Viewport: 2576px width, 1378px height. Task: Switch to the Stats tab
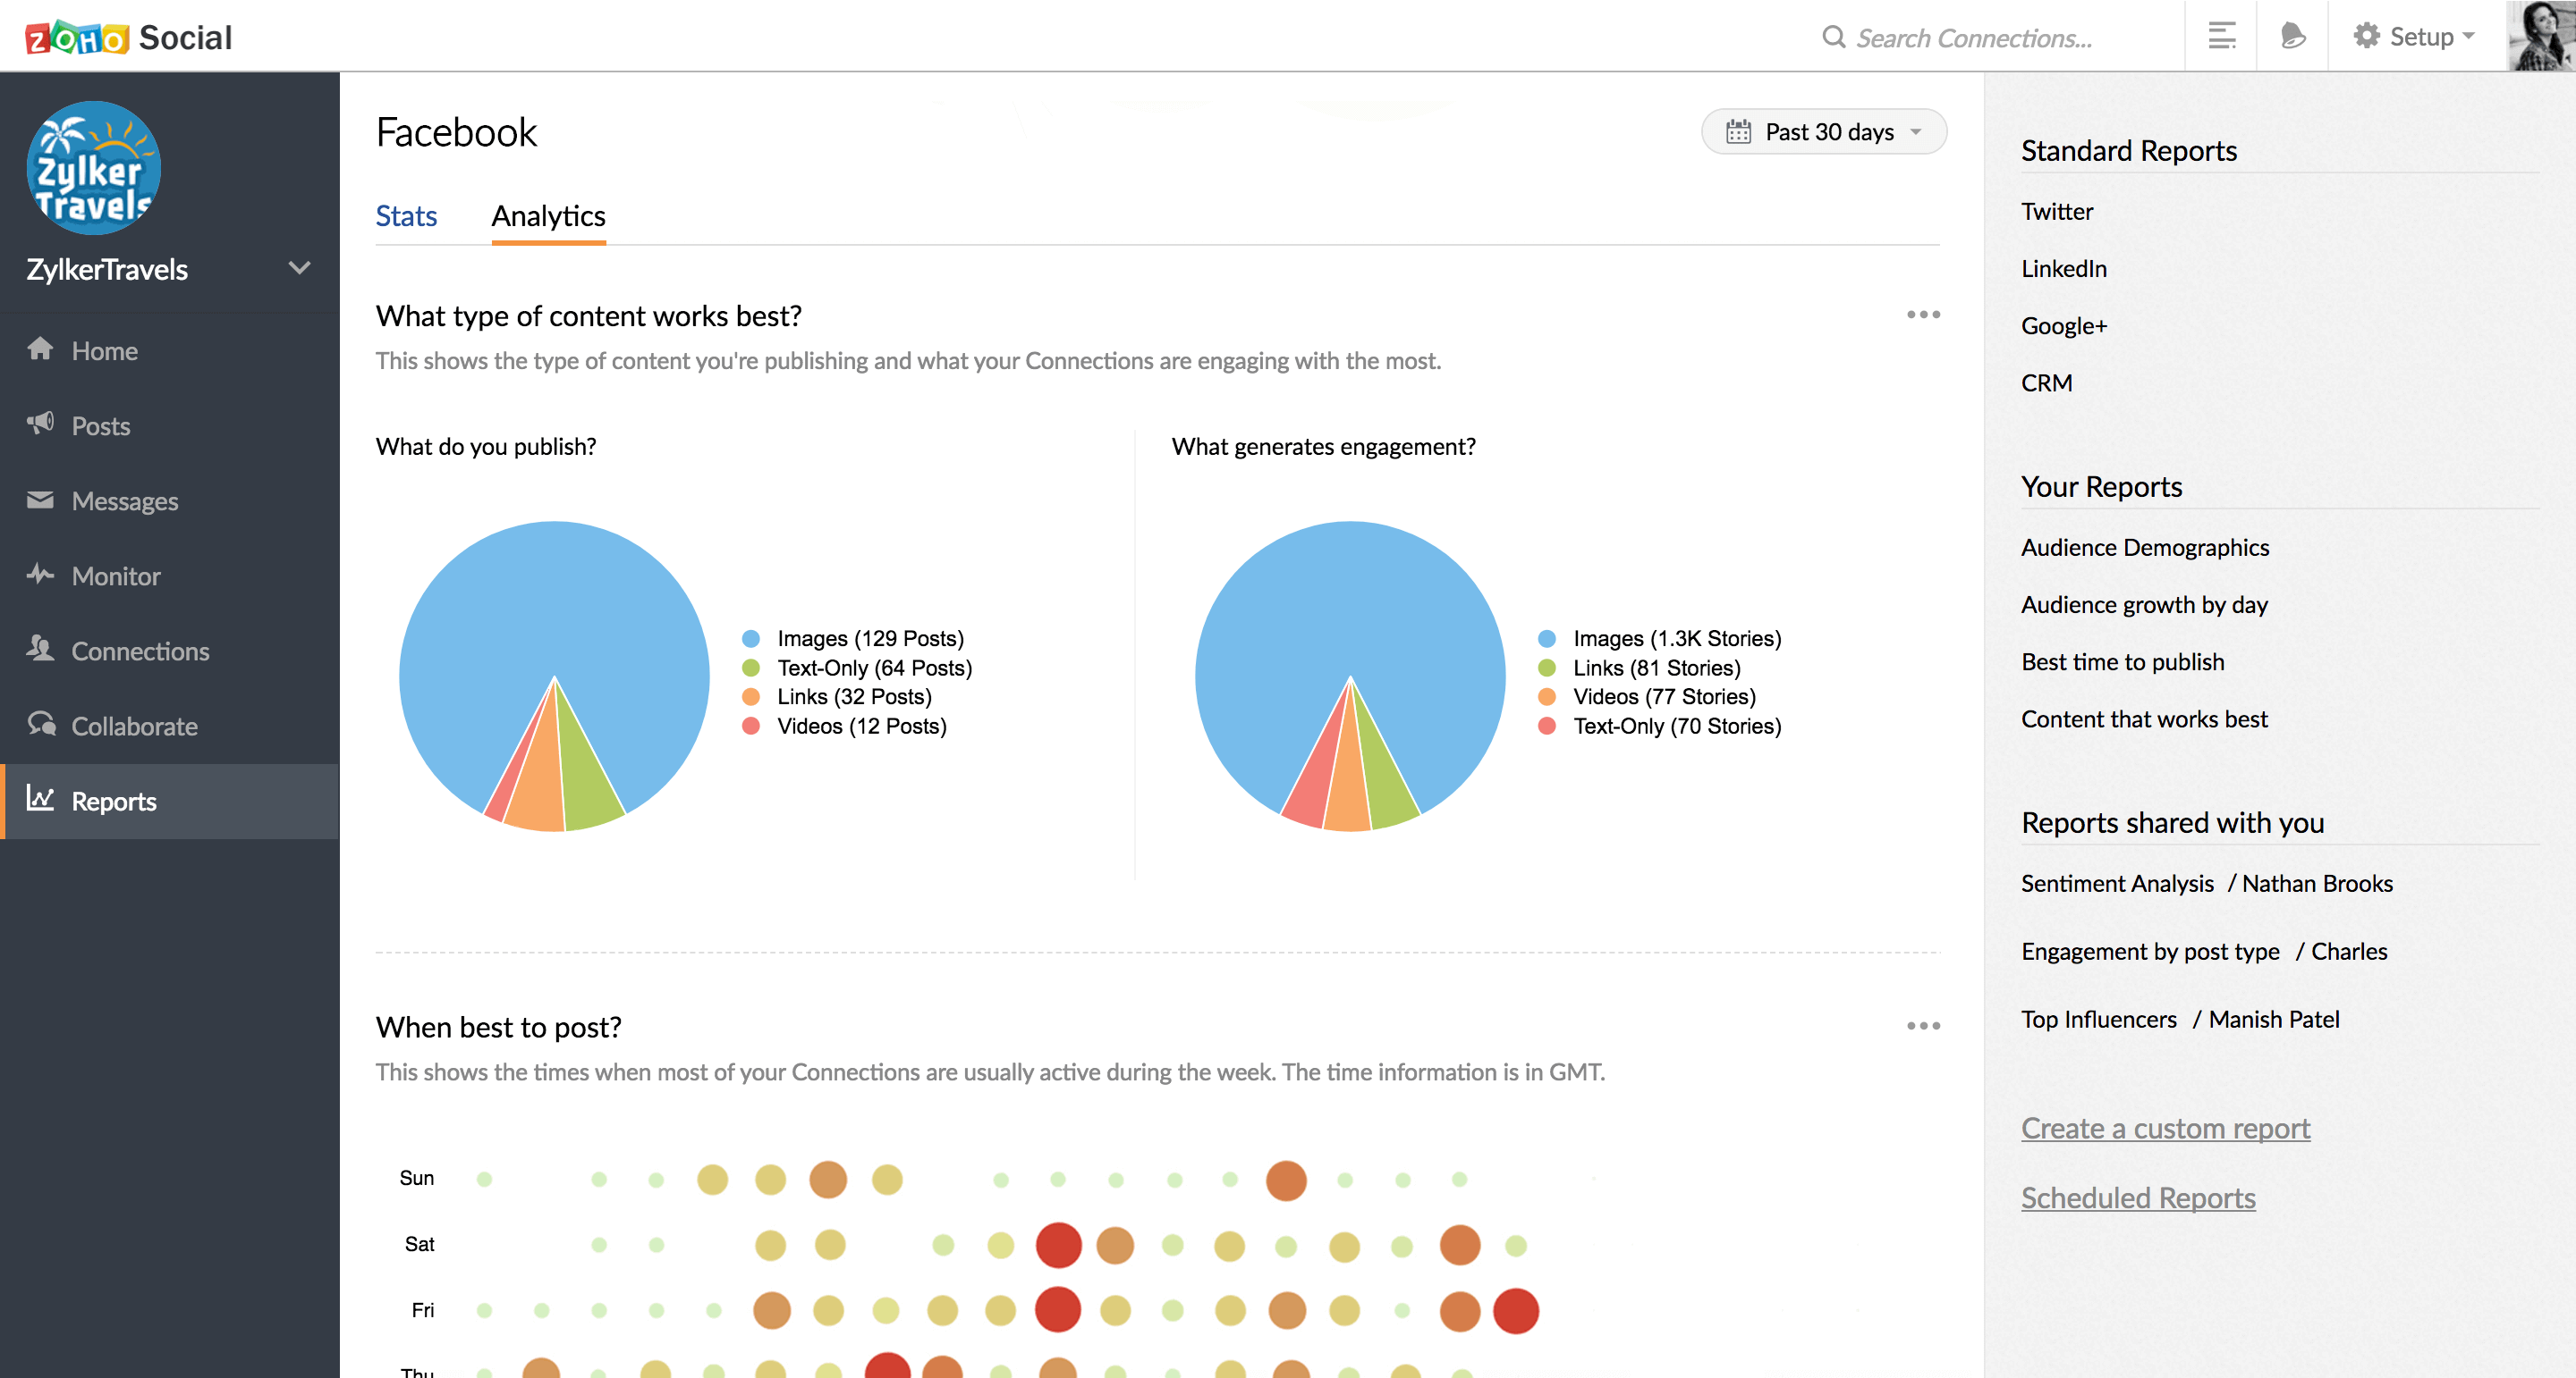(x=406, y=216)
